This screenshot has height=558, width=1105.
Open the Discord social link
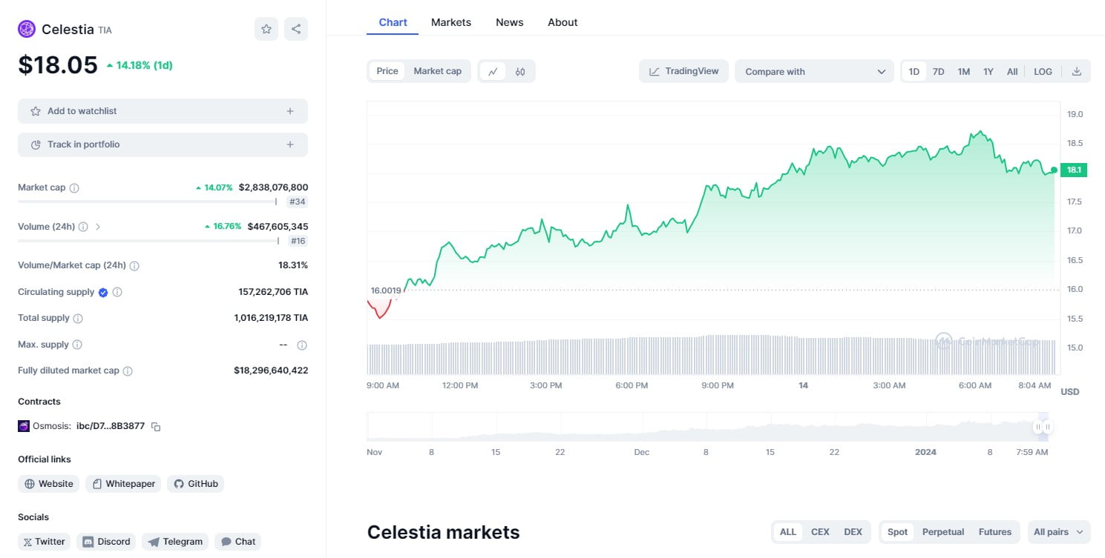(x=106, y=542)
